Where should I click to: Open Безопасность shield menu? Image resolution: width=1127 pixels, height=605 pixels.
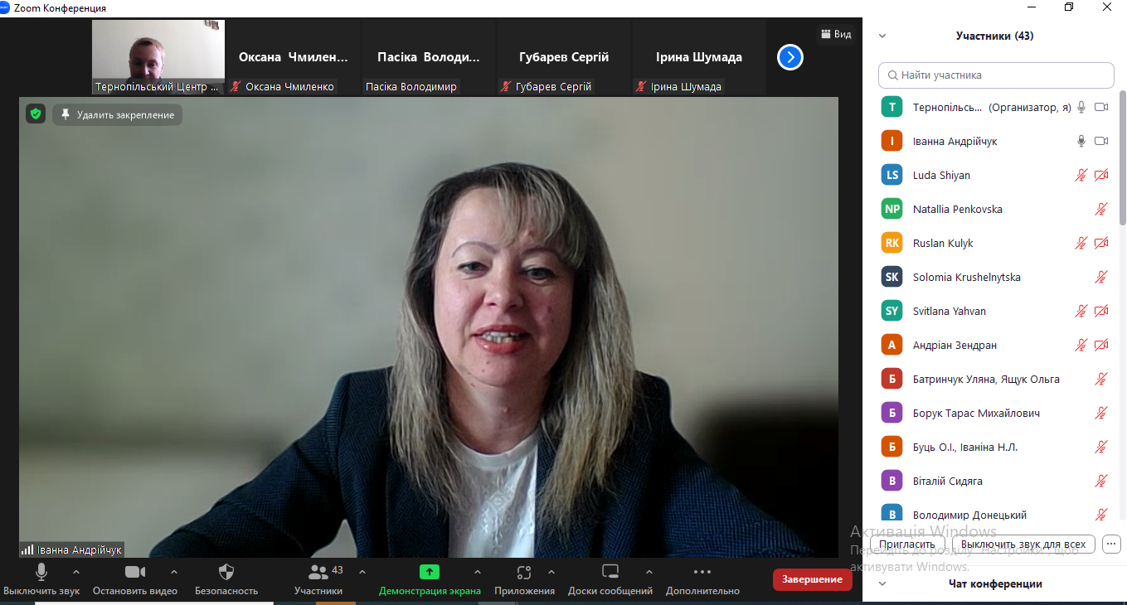(226, 579)
